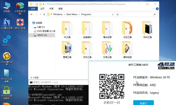Select WEPE (X:) drive in sidebar

(x=42, y=35)
